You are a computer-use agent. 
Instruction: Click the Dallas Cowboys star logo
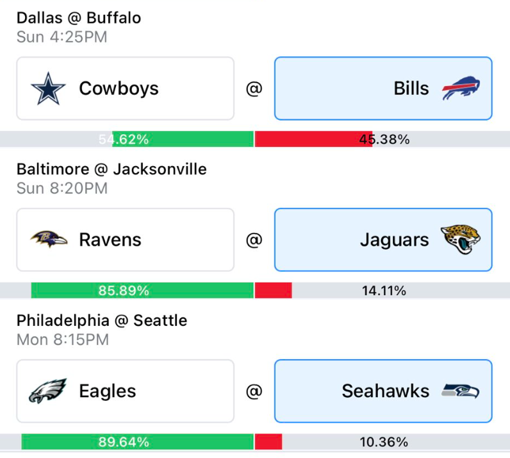pyautogui.click(x=48, y=89)
